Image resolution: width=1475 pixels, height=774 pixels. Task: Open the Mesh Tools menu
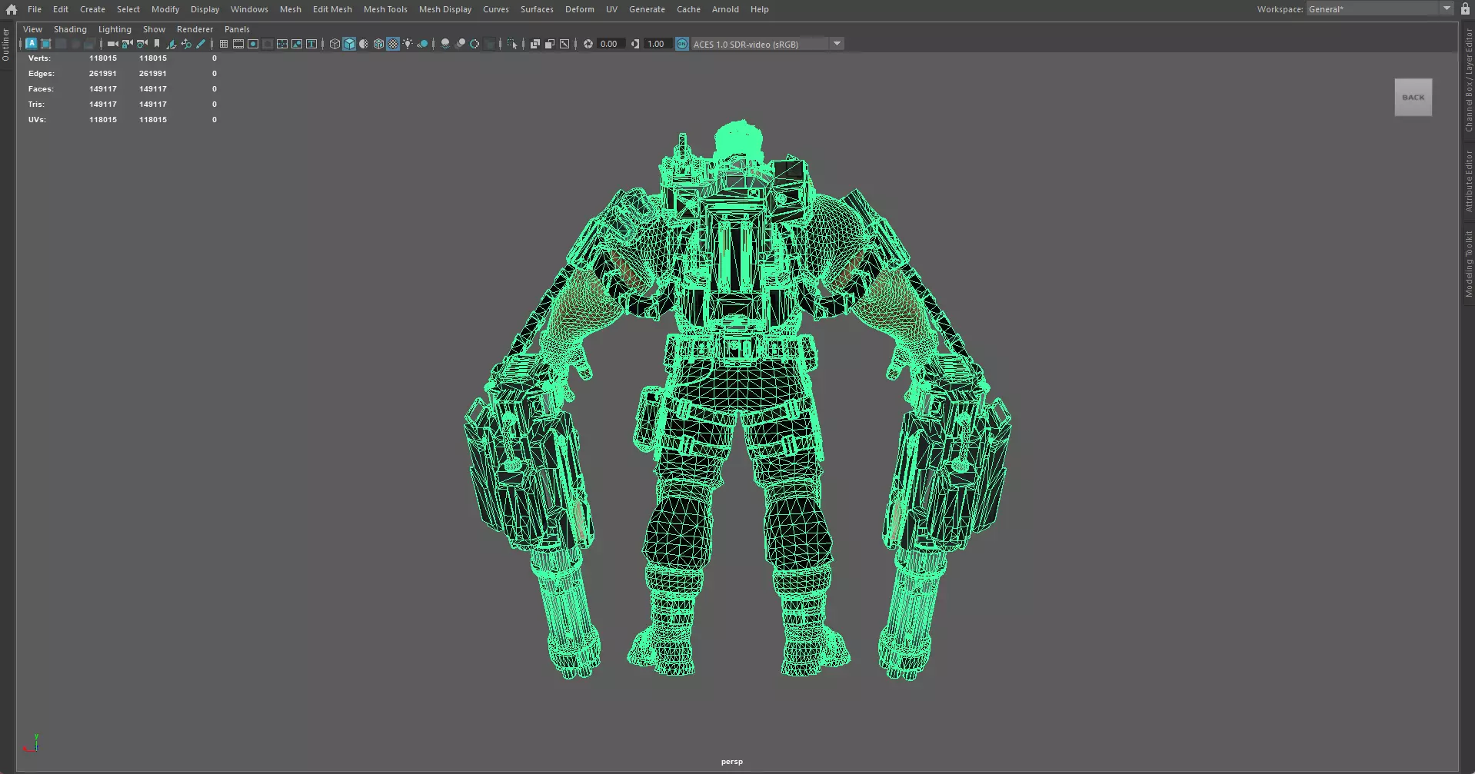point(385,9)
